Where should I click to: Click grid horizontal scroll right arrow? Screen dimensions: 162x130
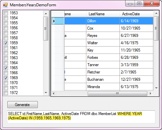(150, 93)
